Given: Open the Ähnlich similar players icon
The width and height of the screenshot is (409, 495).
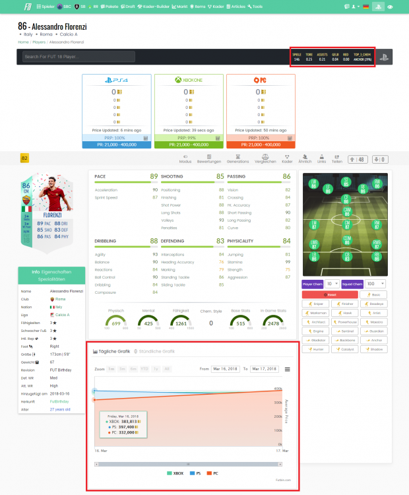Looking at the screenshot, I should pyautogui.click(x=305, y=159).
